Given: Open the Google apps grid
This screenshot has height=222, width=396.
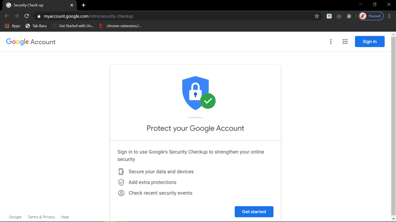Looking at the screenshot, I should 345,42.
